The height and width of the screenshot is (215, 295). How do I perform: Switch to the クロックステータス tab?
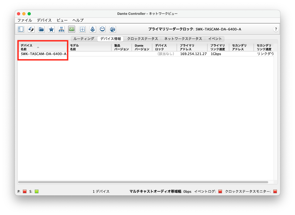[x=142, y=39]
